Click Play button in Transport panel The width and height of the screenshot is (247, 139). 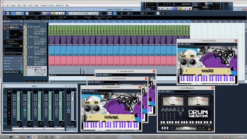(185, 8)
